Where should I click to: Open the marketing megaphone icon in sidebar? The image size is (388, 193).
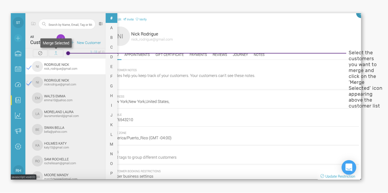pyautogui.click(x=18, y=131)
